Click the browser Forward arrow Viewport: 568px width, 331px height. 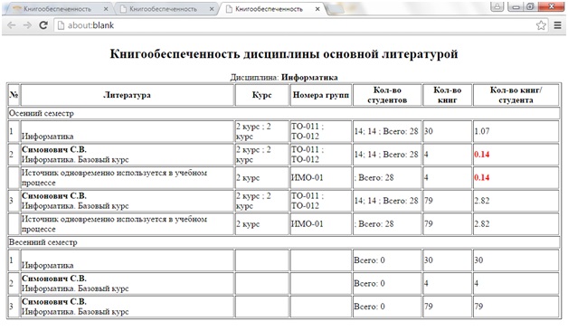click(x=27, y=25)
